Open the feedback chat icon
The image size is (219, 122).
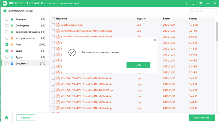pyautogui.click(x=194, y=3)
